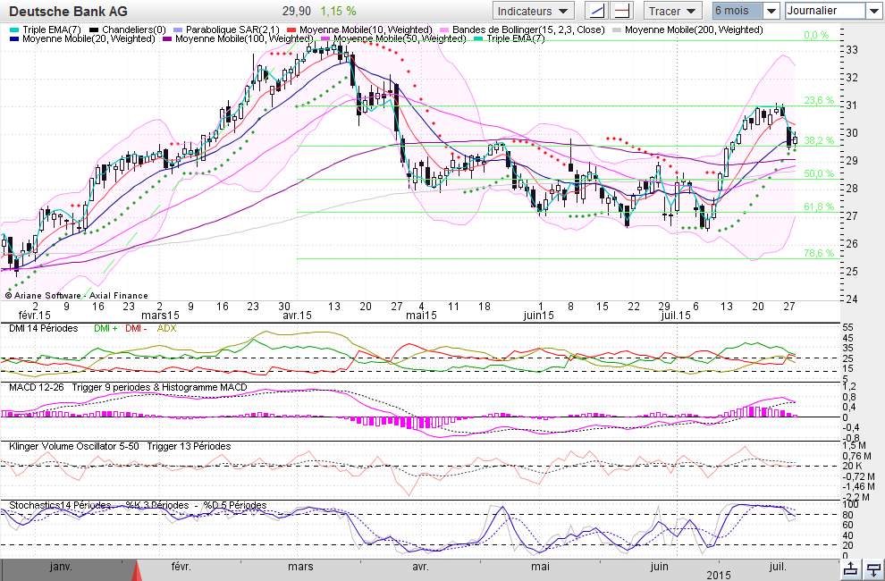Click mai on the bottom timeline bar

[540, 567]
